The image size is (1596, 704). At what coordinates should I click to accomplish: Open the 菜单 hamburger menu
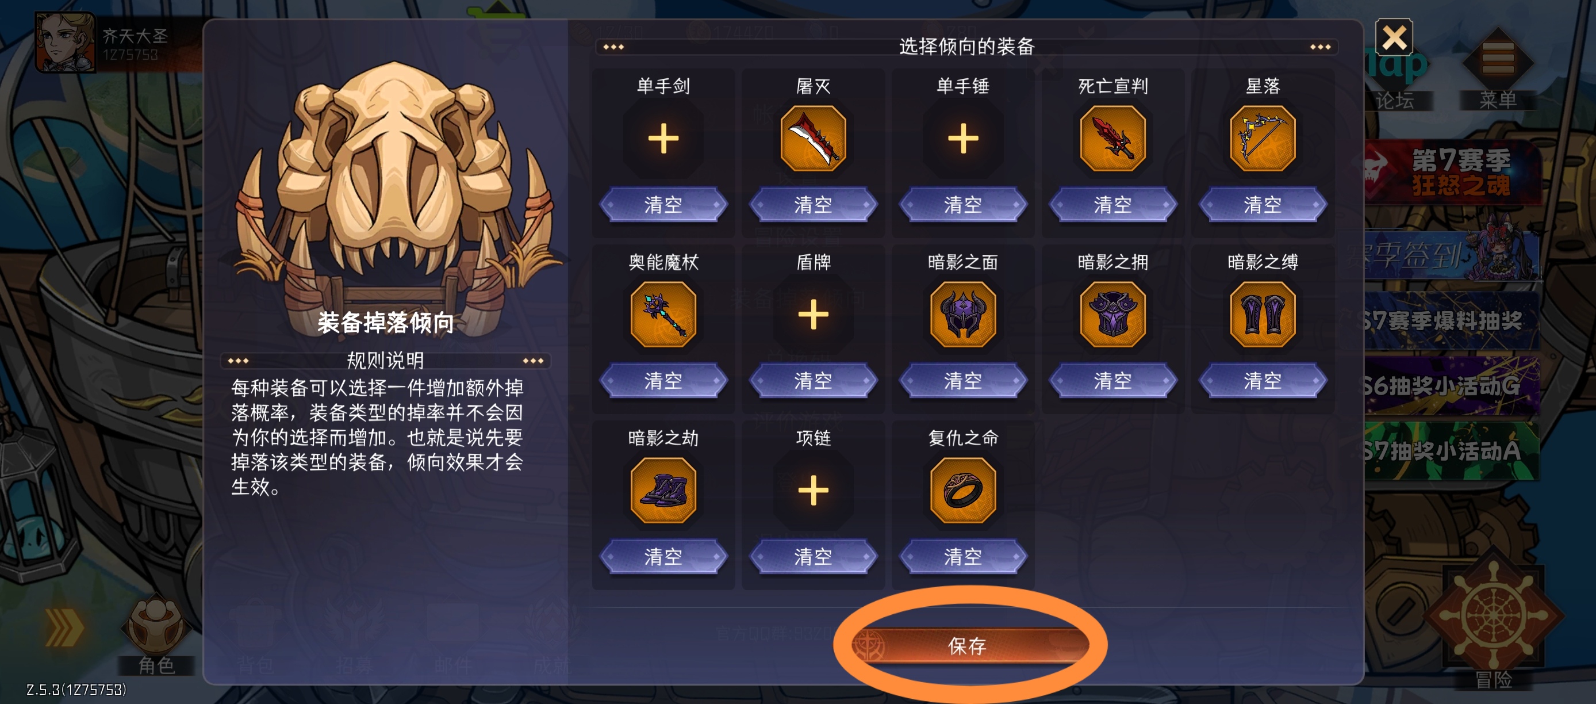click(x=1498, y=69)
